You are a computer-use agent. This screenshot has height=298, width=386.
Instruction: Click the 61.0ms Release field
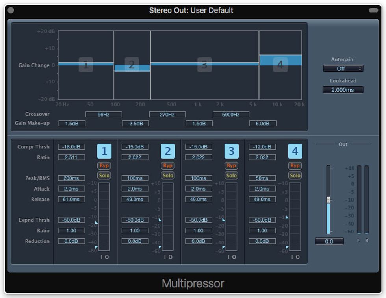(x=71, y=199)
